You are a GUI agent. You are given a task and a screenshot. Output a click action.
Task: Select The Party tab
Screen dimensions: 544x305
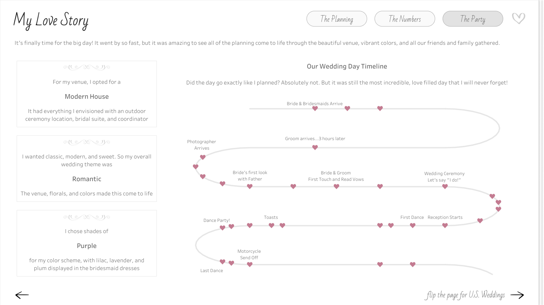(473, 19)
